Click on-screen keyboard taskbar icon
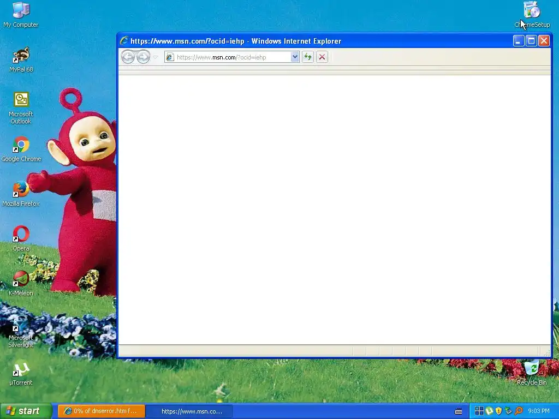559x419 pixels. (459, 411)
